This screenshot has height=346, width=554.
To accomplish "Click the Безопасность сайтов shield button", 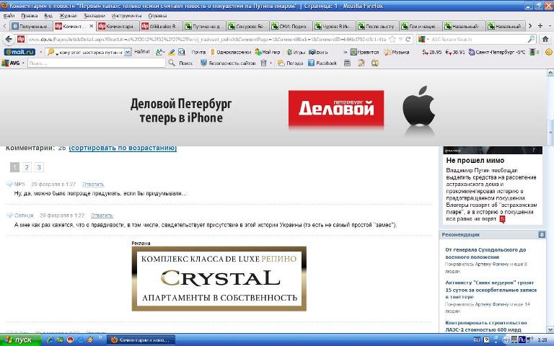I will (x=228, y=63).
